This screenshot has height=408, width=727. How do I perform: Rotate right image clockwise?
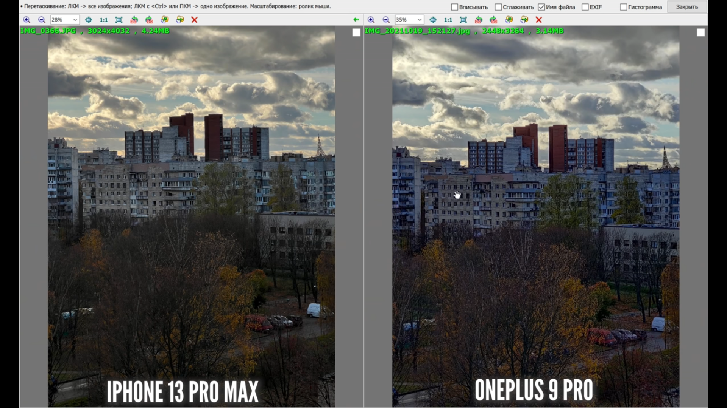click(x=494, y=20)
